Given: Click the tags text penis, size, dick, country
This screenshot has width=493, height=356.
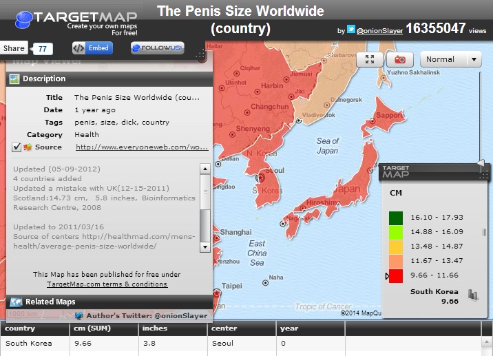Looking at the screenshot, I should pyautogui.click(x=122, y=123).
